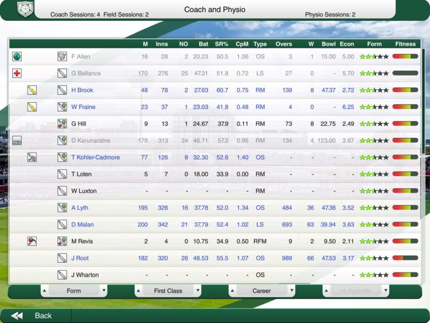Click the Form selector down arrow
Screen dimensions: 430x323
(x=104, y=290)
